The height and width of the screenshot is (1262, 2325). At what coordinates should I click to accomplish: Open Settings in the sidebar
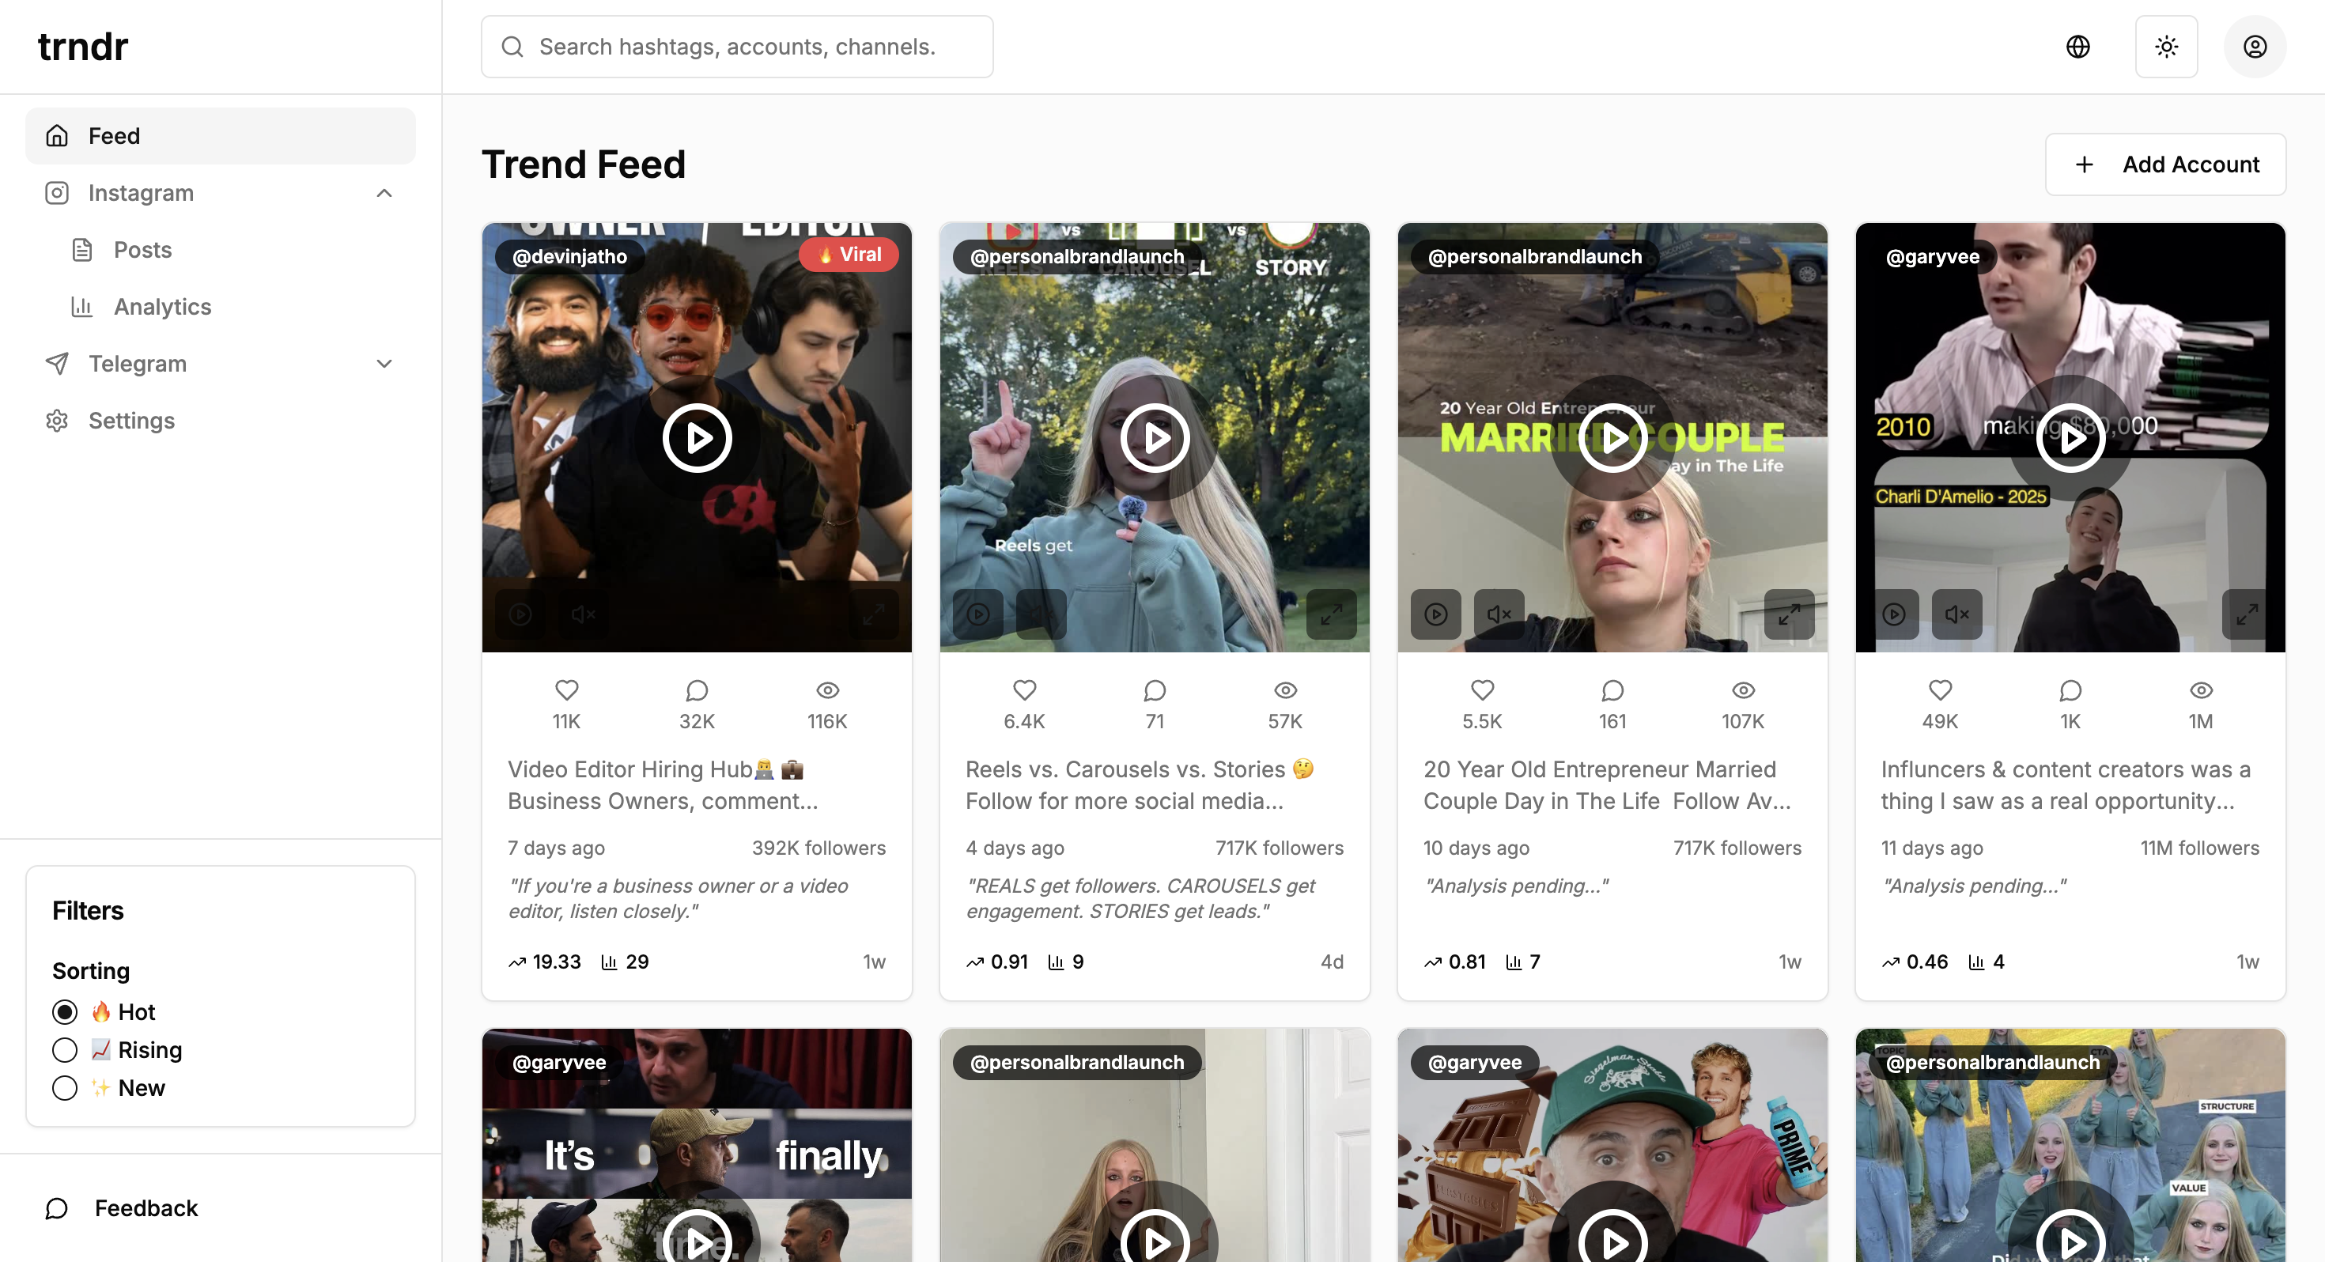pyautogui.click(x=132, y=420)
